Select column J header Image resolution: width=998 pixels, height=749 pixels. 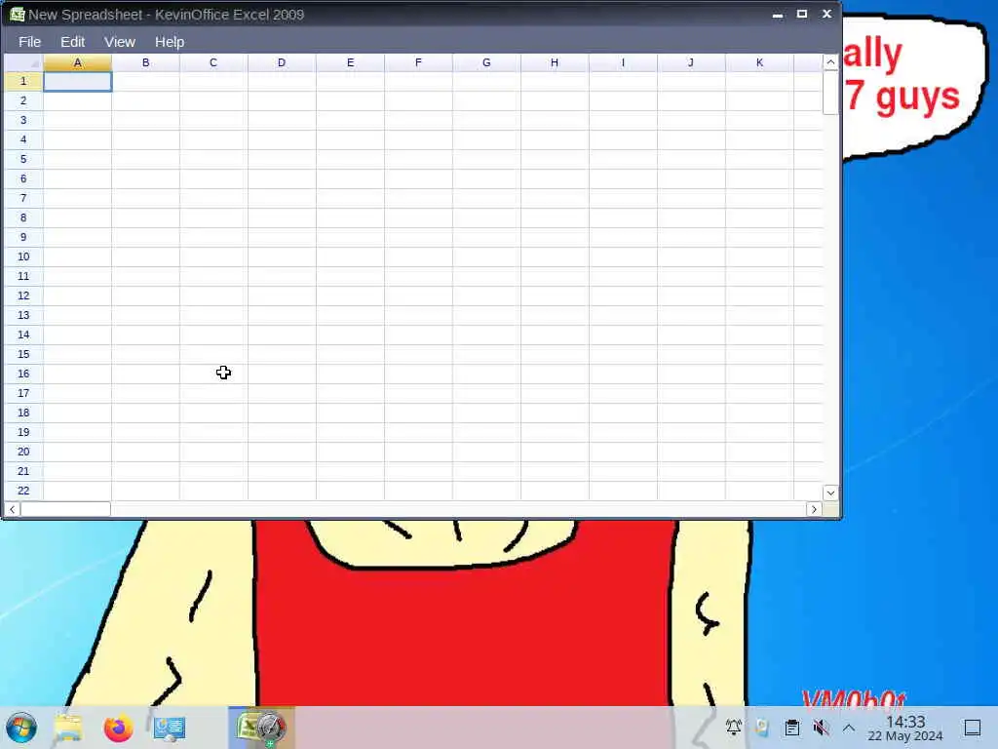click(691, 62)
